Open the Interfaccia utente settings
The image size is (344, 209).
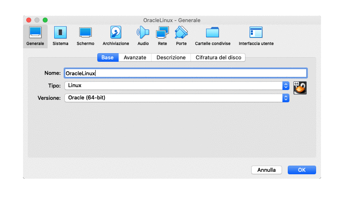pos(256,36)
